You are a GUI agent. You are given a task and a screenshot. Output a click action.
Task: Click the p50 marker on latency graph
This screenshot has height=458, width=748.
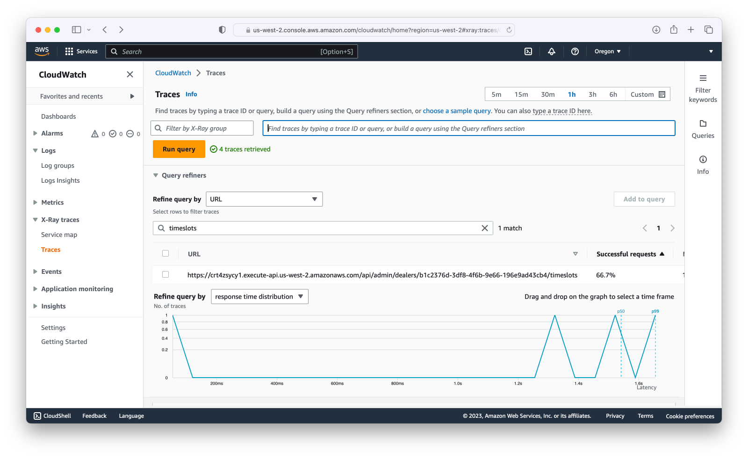(x=621, y=311)
